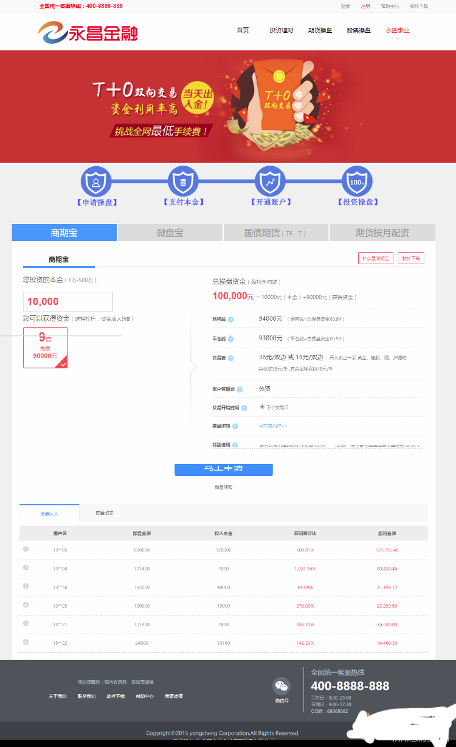Click the 本金 input showing 10,000
Image resolution: width=456 pixels, height=747 pixels.
coord(68,301)
